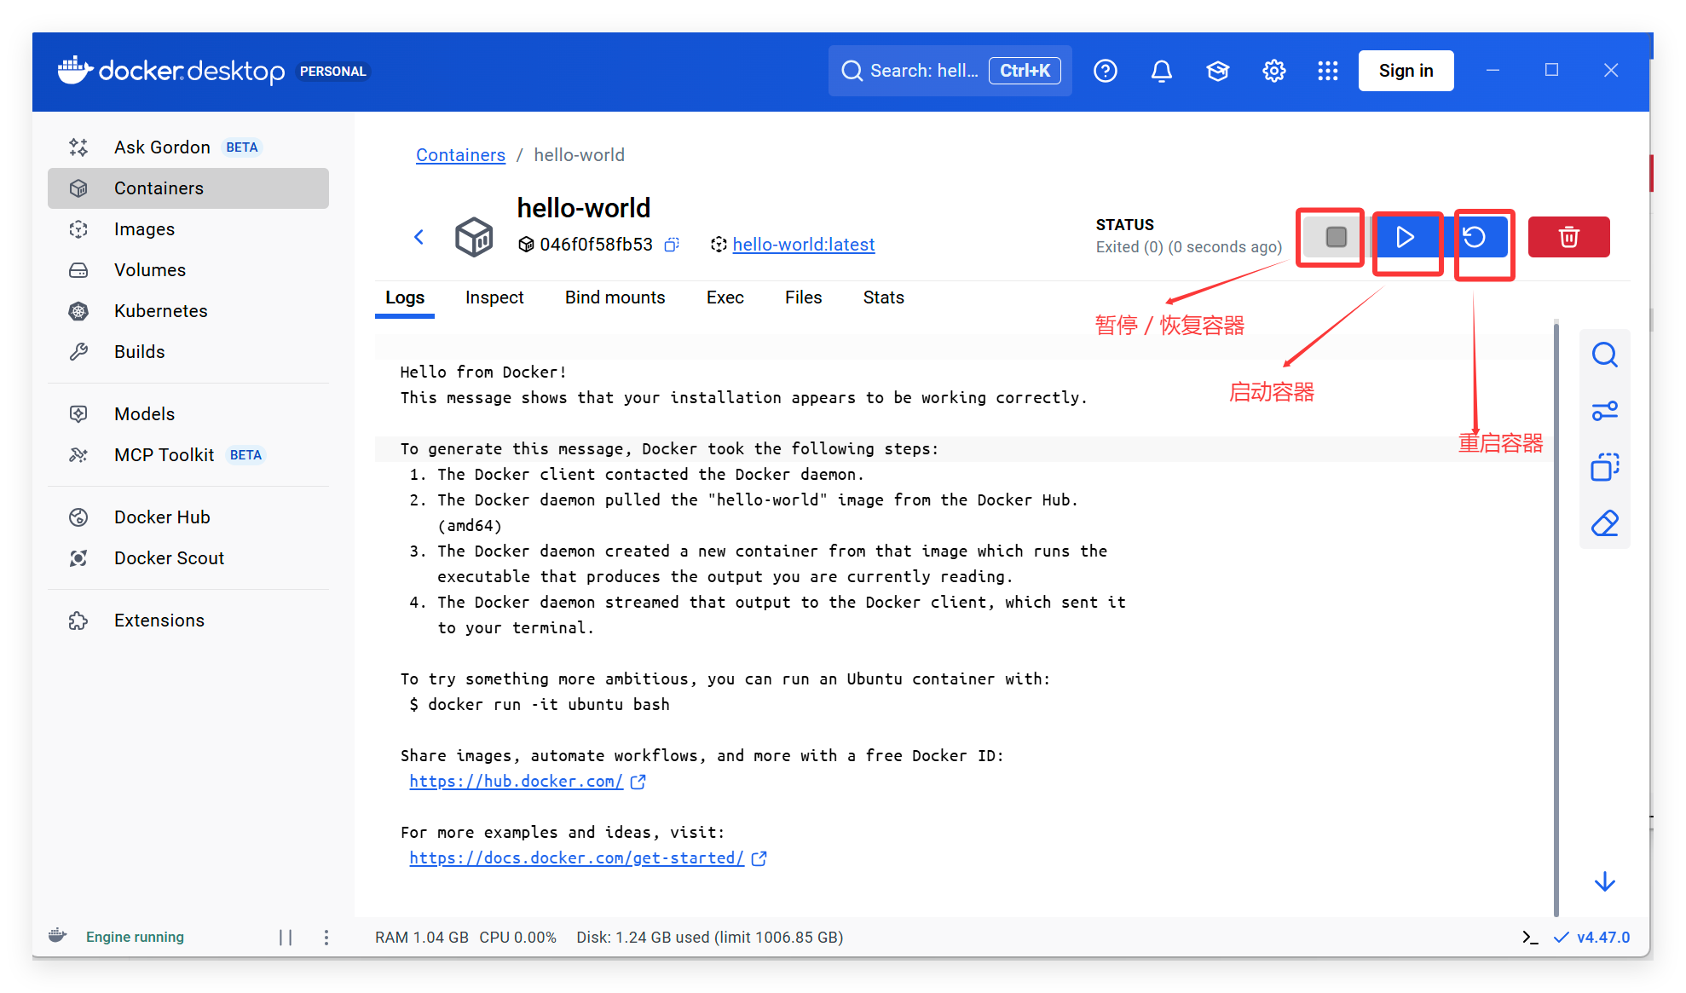Copy logs to clipboard icon
This screenshot has width=1686, height=993.
(1604, 467)
